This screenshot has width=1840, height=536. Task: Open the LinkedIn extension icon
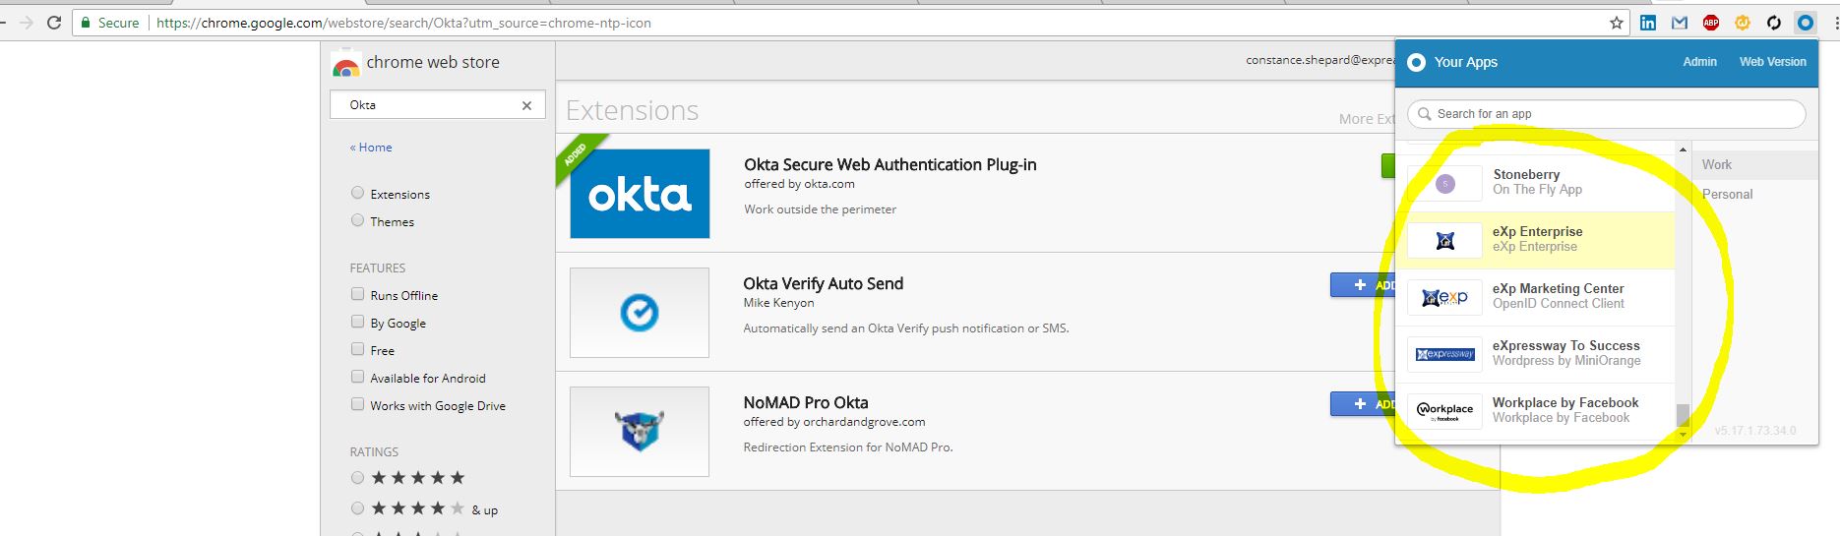pos(1648,23)
